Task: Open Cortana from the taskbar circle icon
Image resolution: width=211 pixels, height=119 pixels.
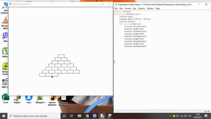Action: click(x=64, y=116)
